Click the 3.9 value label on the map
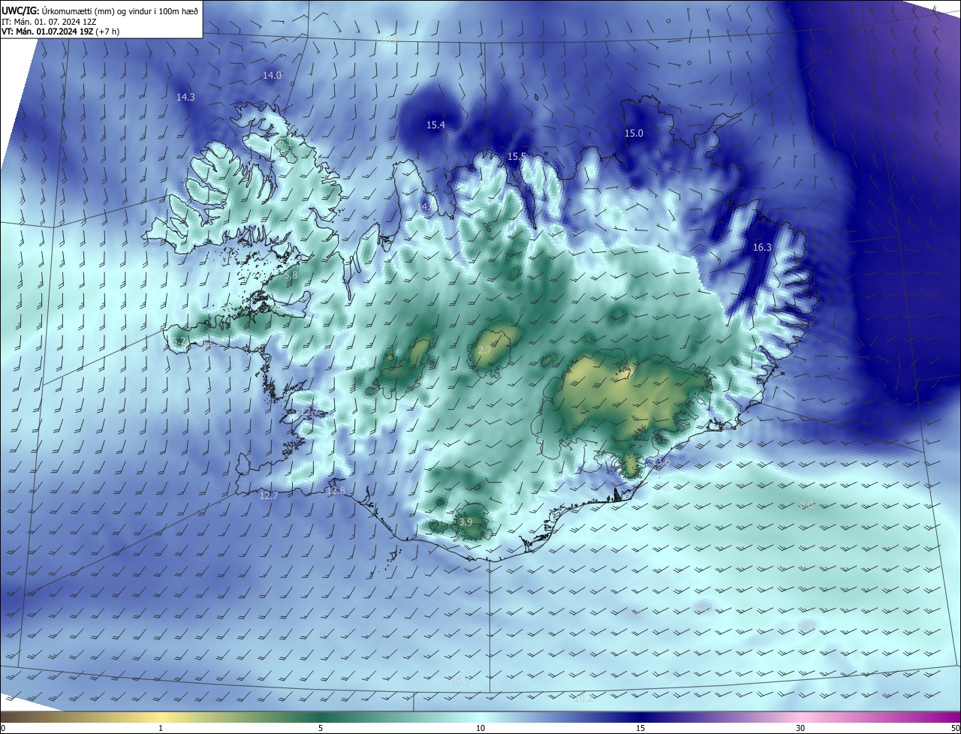961x734 pixels. pos(465,522)
